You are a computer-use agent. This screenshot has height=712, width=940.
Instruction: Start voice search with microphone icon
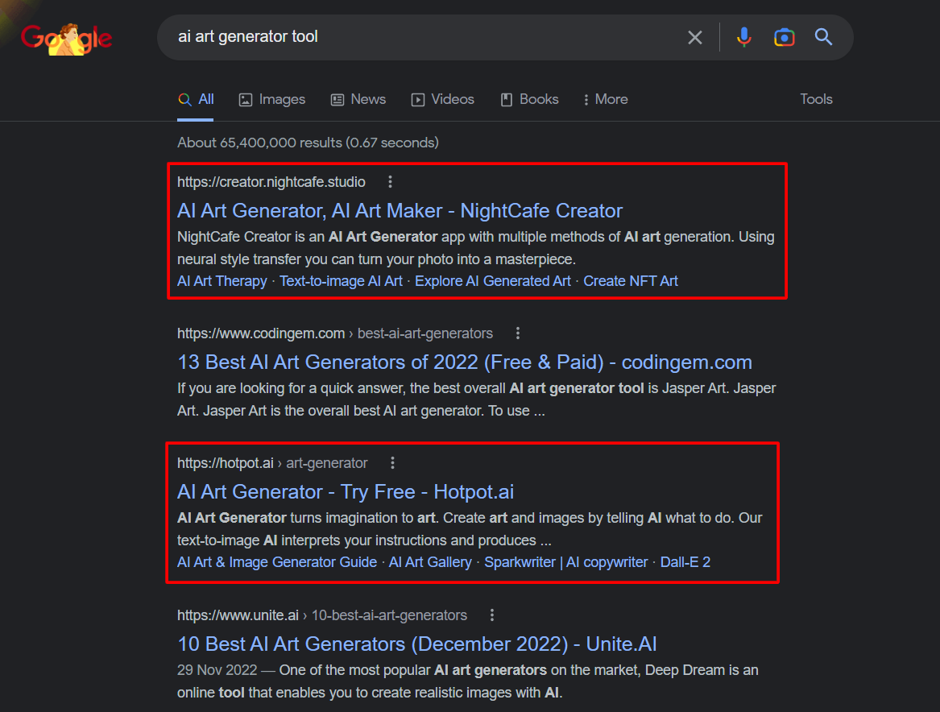click(x=743, y=37)
